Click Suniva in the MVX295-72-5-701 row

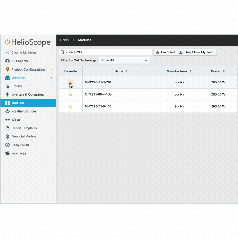click(179, 82)
